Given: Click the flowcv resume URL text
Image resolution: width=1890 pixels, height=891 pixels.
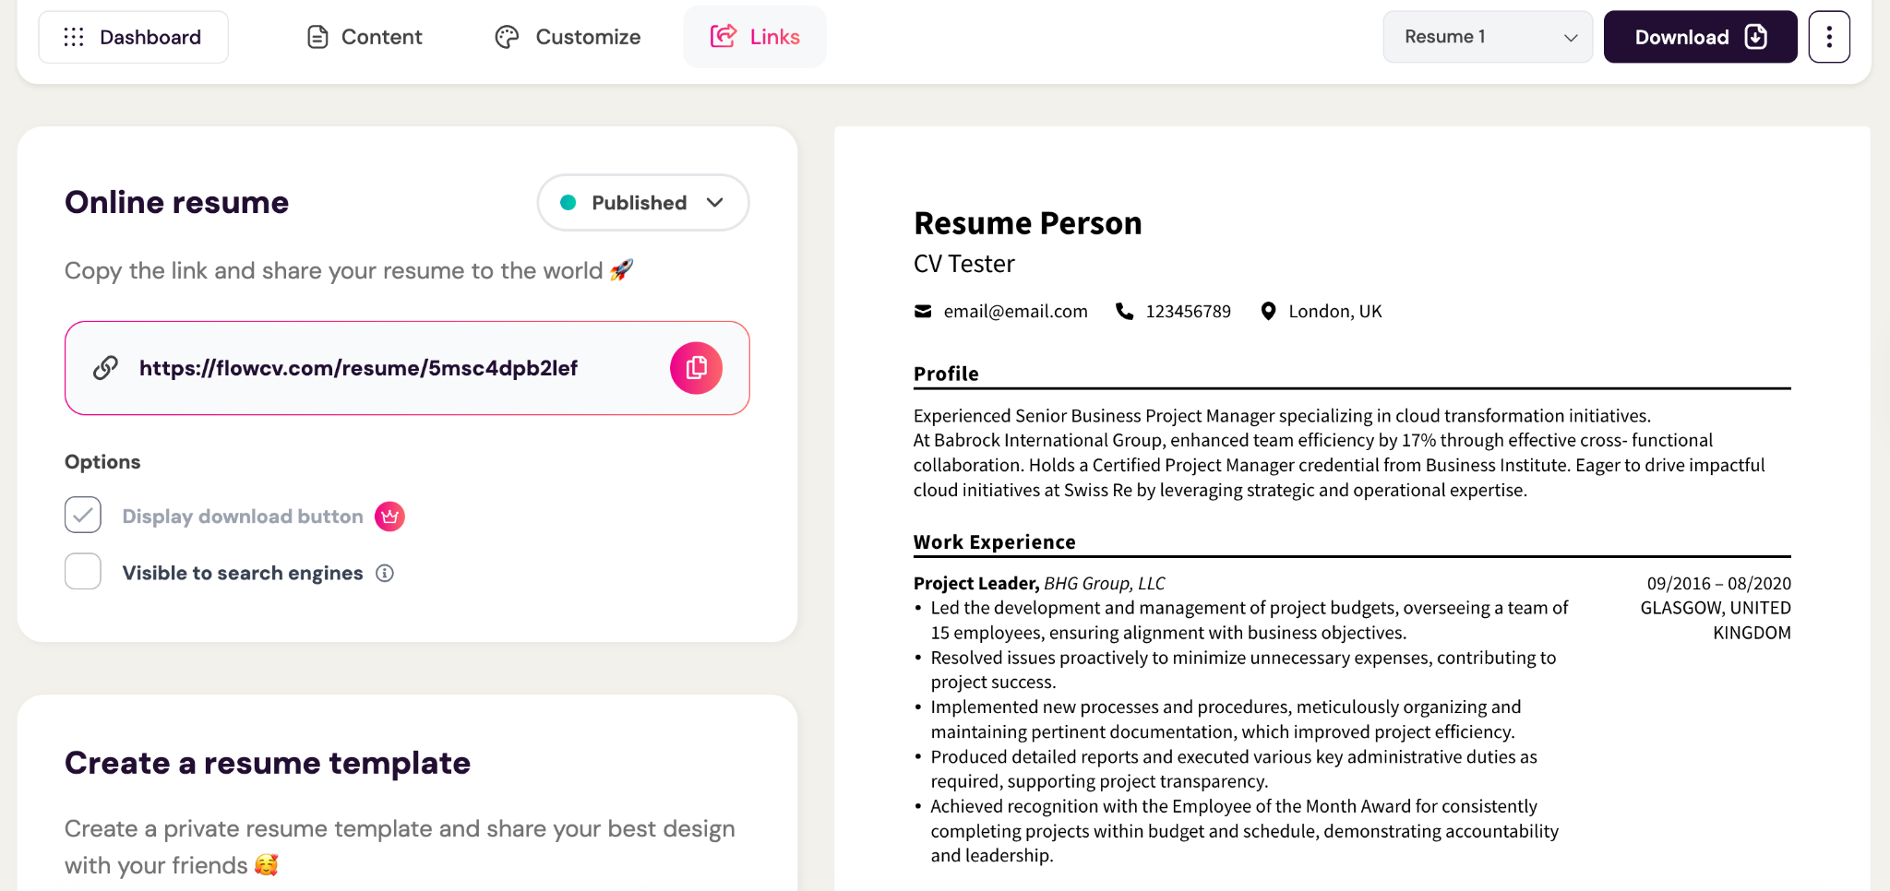Looking at the screenshot, I should point(358,368).
